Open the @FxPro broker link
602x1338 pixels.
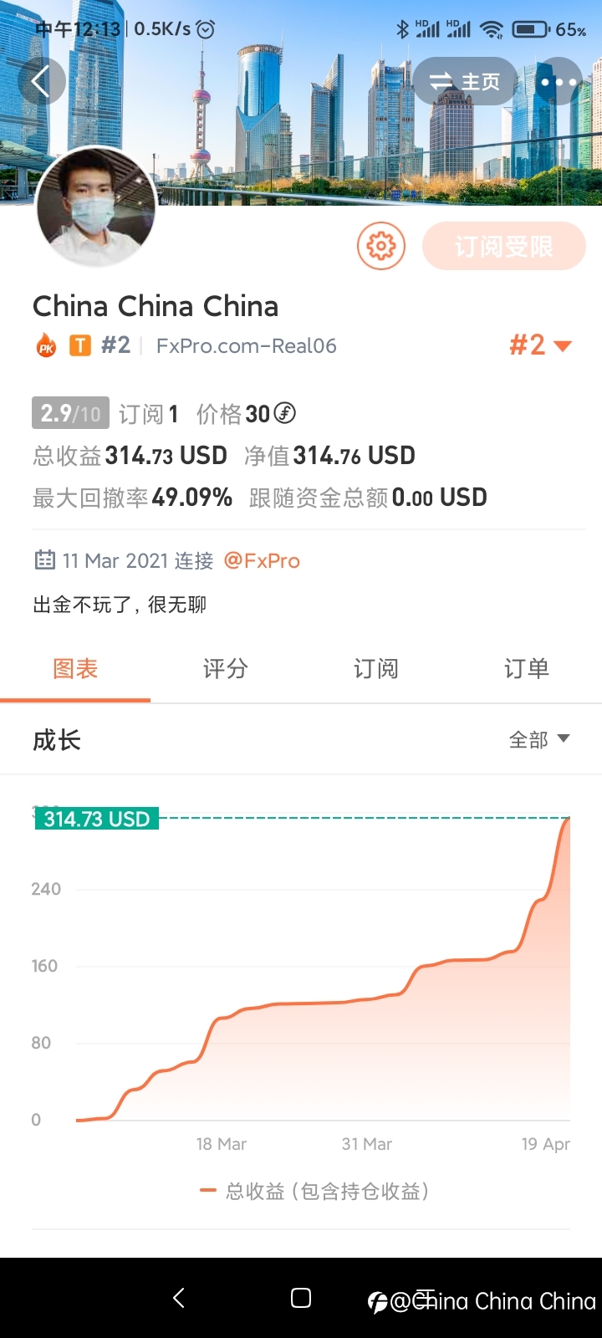coord(262,560)
